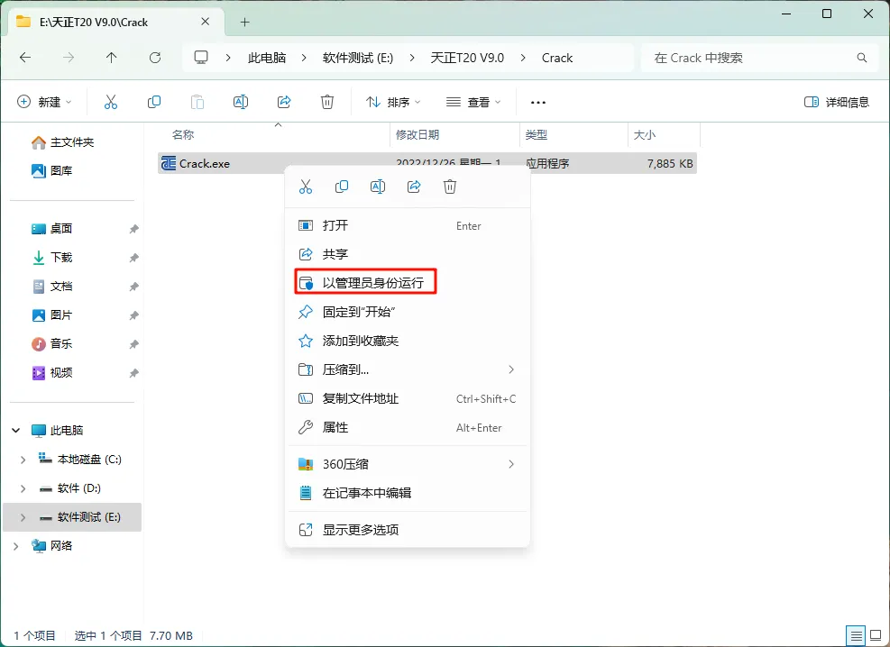Click Crack in breadcrumb path

tap(557, 58)
